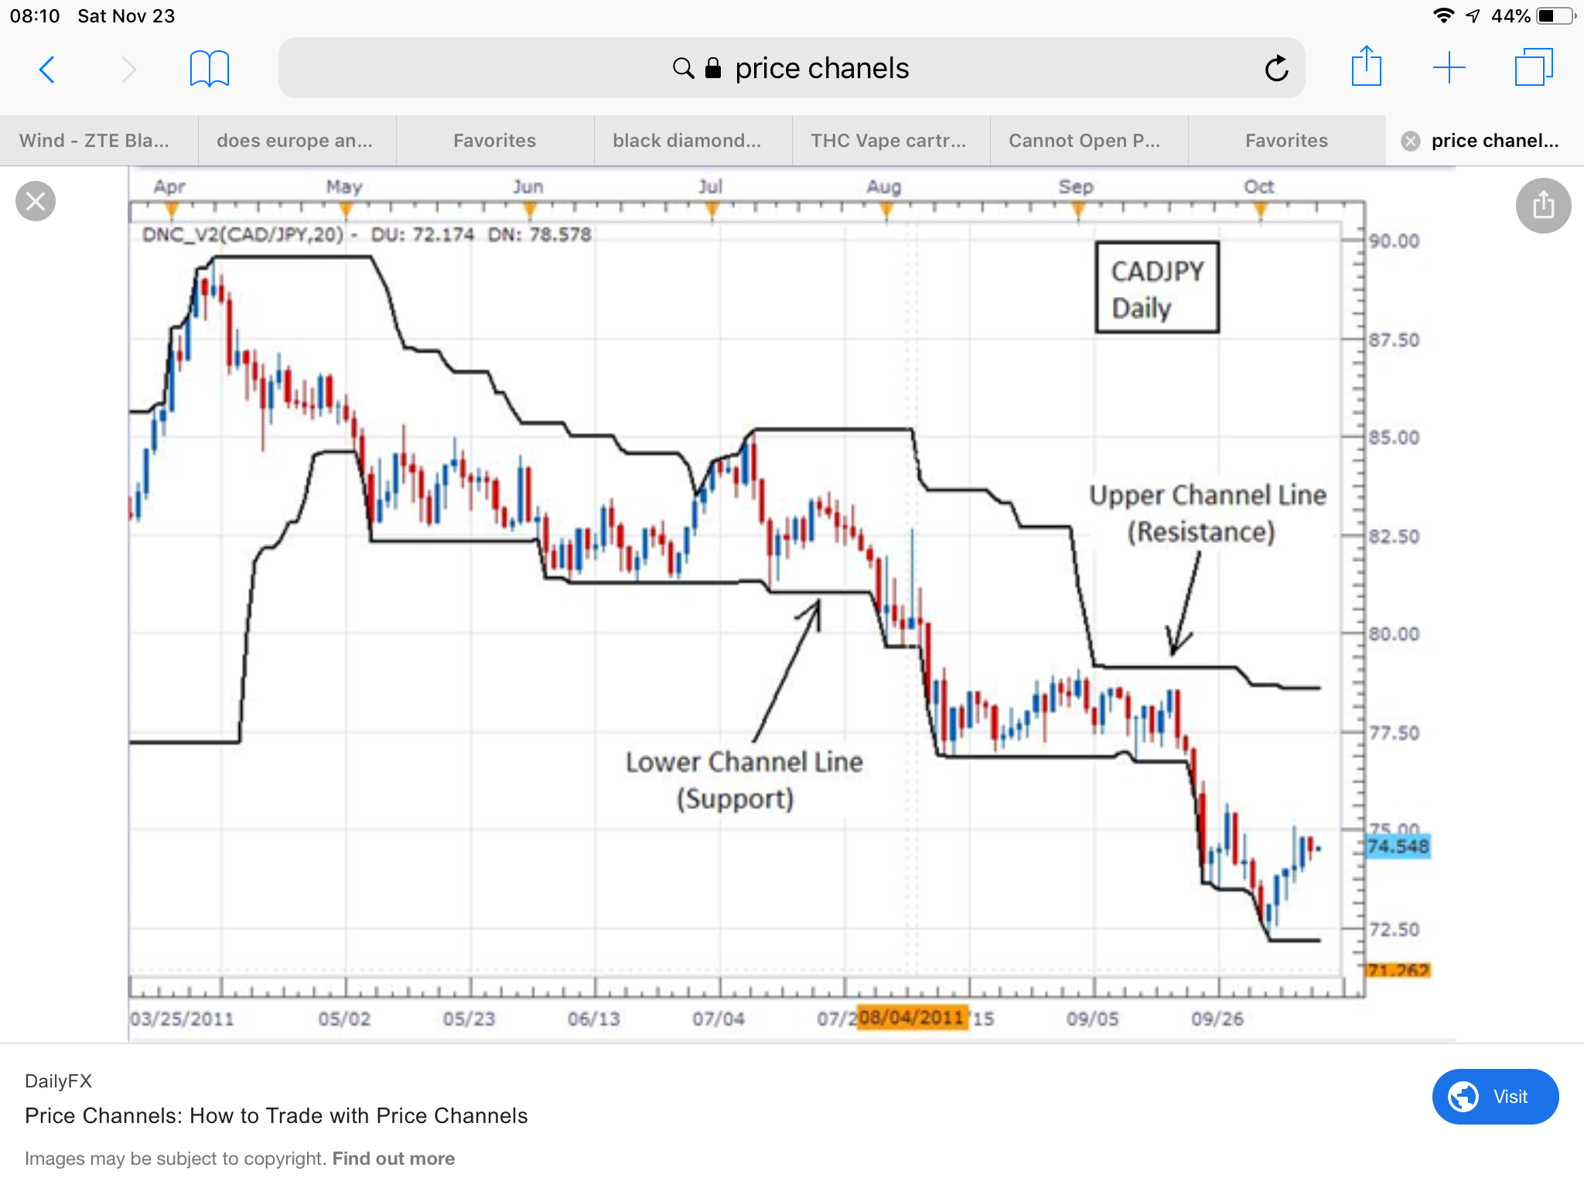Open the Find out more link
The height and width of the screenshot is (1188, 1584).
394,1159
